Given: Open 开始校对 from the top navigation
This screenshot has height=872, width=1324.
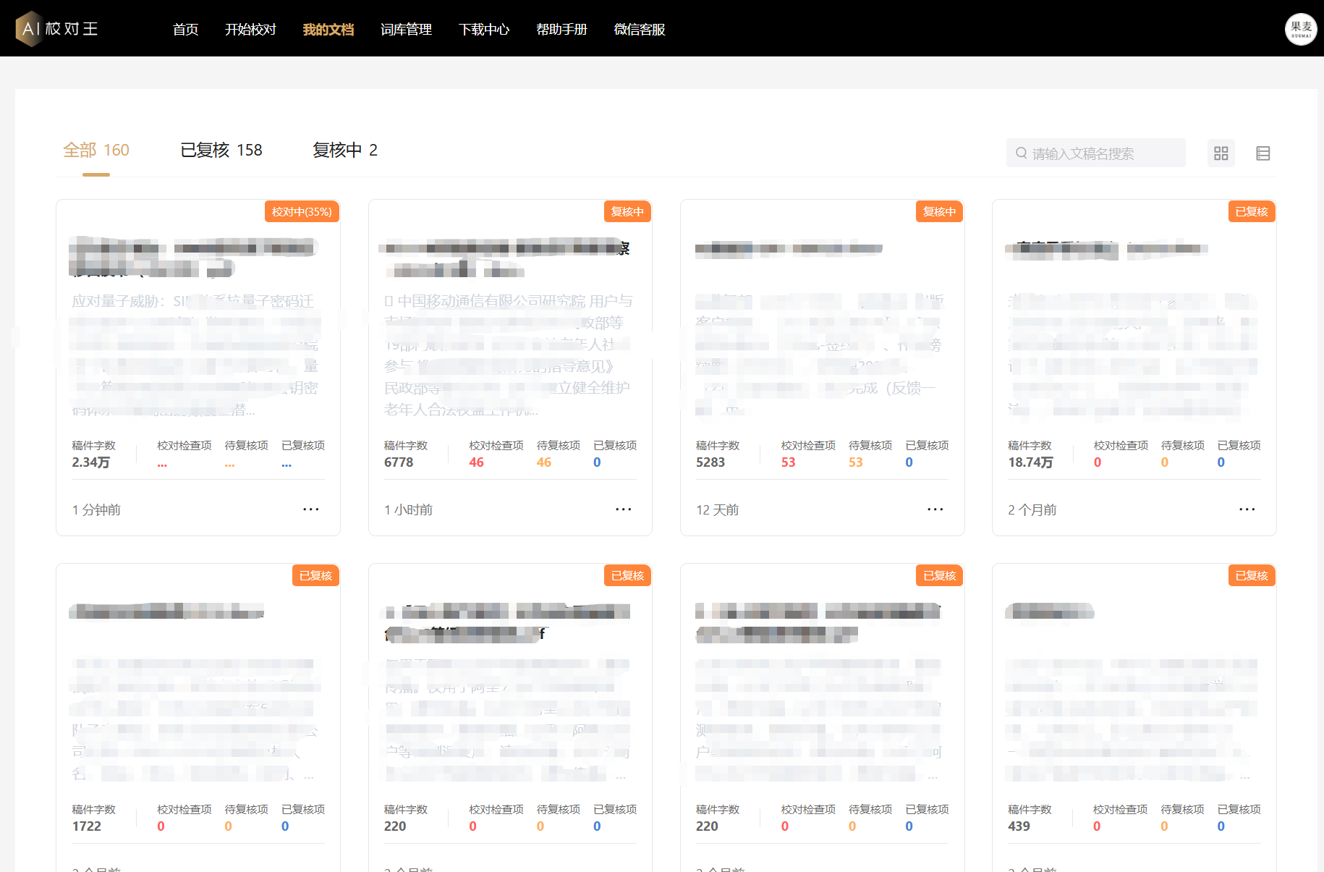Looking at the screenshot, I should [x=250, y=30].
